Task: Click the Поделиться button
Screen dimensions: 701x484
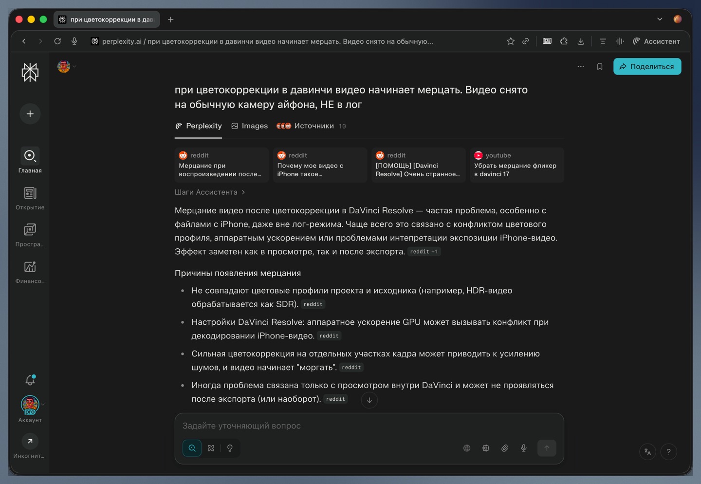Action: click(x=647, y=67)
